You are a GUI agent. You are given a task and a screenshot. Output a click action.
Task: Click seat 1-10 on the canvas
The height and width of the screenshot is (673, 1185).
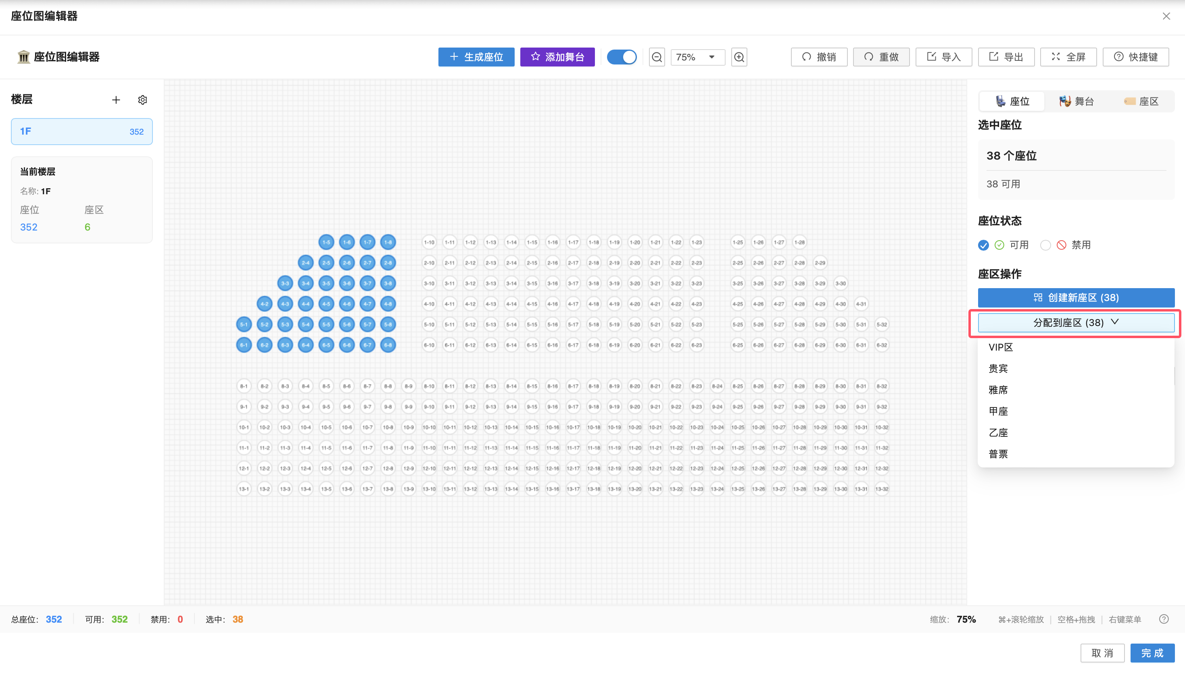[429, 242]
